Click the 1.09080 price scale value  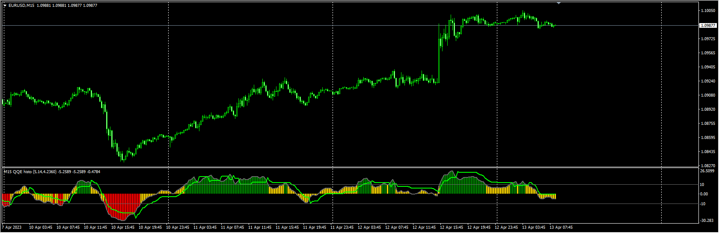click(708, 95)
